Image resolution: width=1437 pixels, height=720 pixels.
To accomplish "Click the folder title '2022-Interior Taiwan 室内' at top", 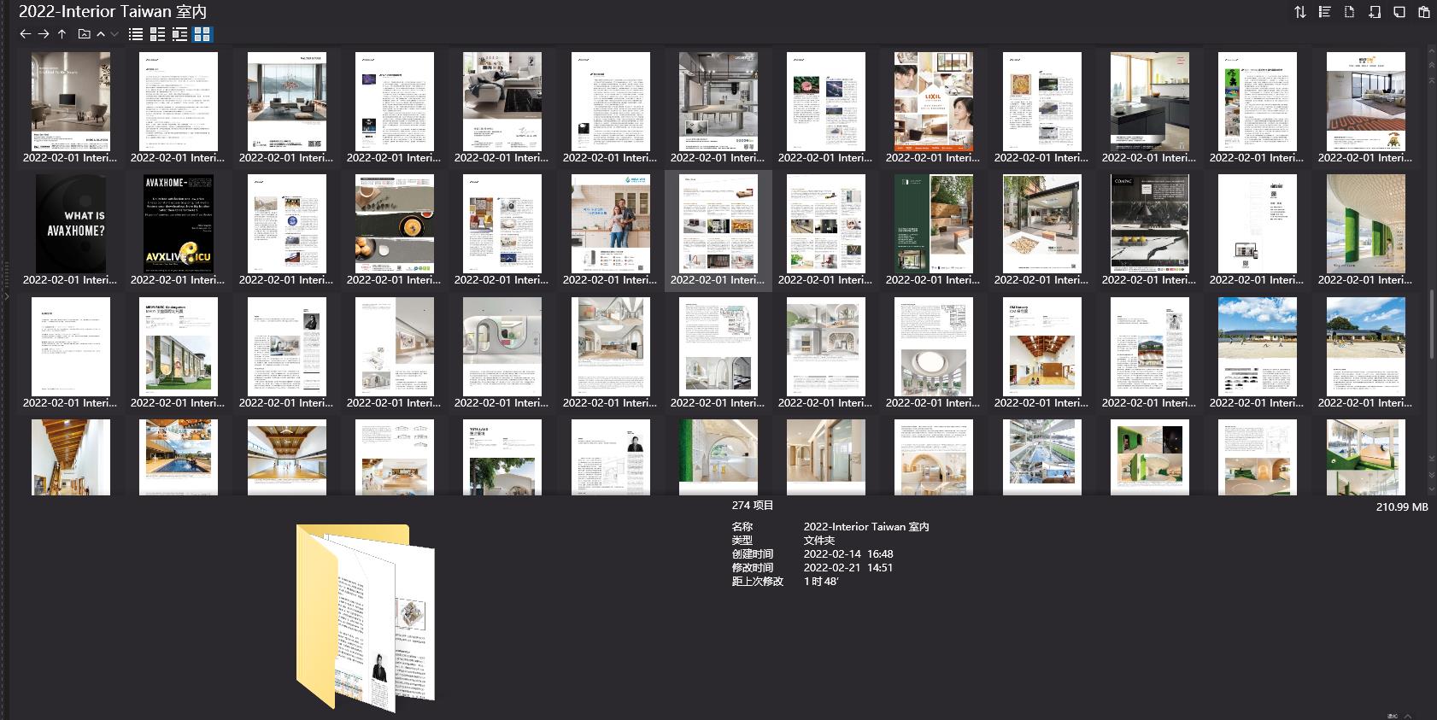I will [113, 11].
